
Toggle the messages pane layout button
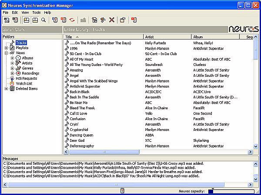35,20
